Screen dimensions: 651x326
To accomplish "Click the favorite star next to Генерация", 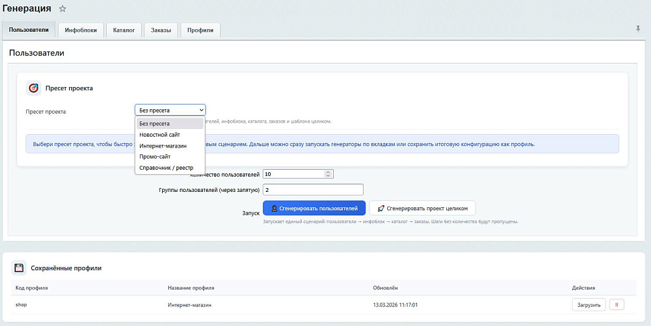I will pyautogui.click(x=62, y=9).
